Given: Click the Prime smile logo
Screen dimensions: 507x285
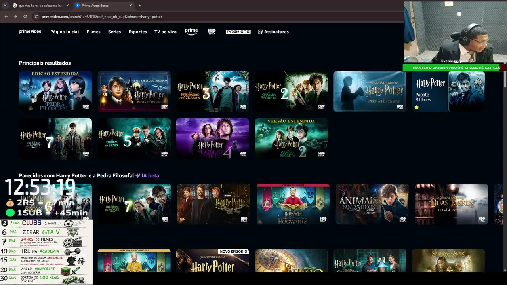Looking at the screenshot, I should [191, 32].
